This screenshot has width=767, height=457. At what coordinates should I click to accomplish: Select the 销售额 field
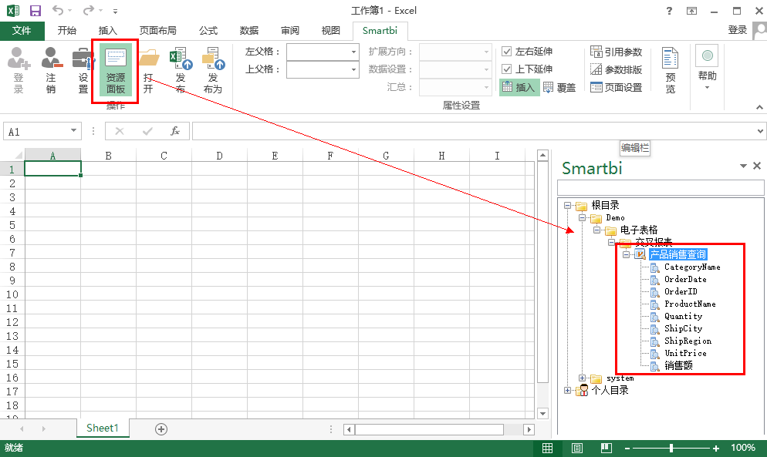(678, 365)
